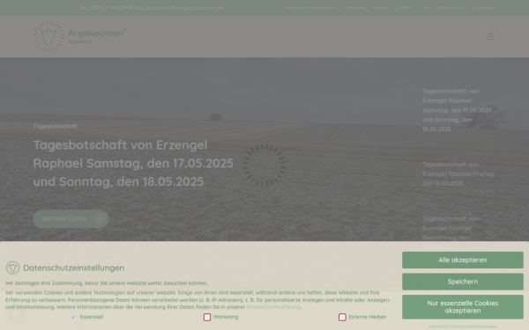
Task: Go to Kontakt in top menu
Action: tap(381, 7)
